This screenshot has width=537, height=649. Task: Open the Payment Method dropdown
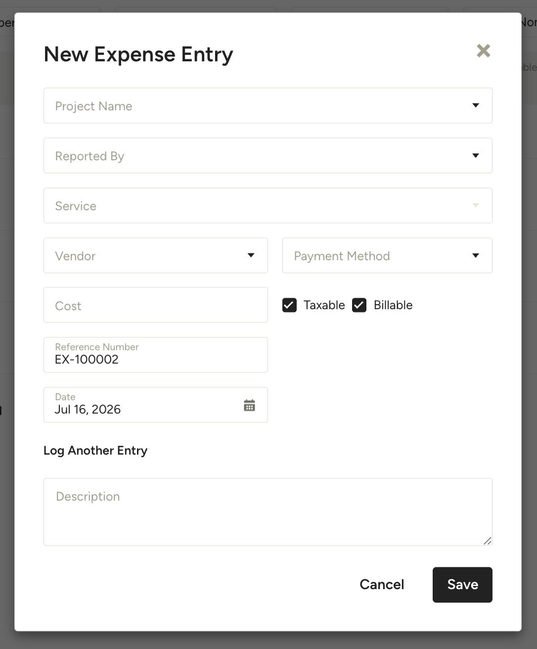tap(387, 255)
